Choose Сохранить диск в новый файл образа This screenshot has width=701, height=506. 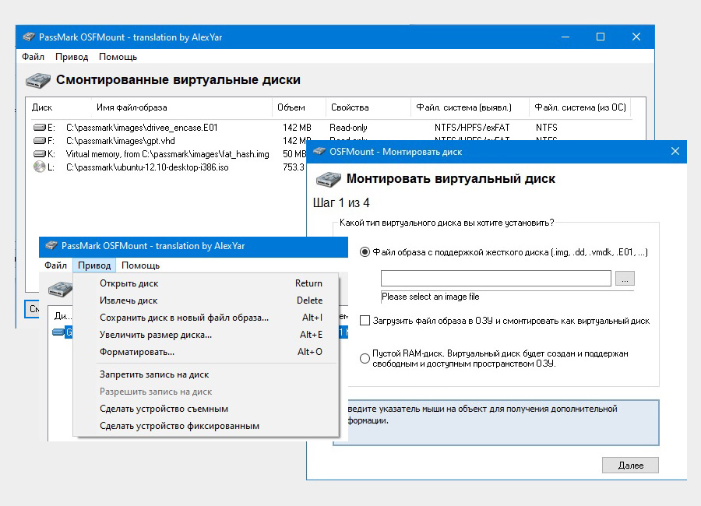(x=206, y=318)
